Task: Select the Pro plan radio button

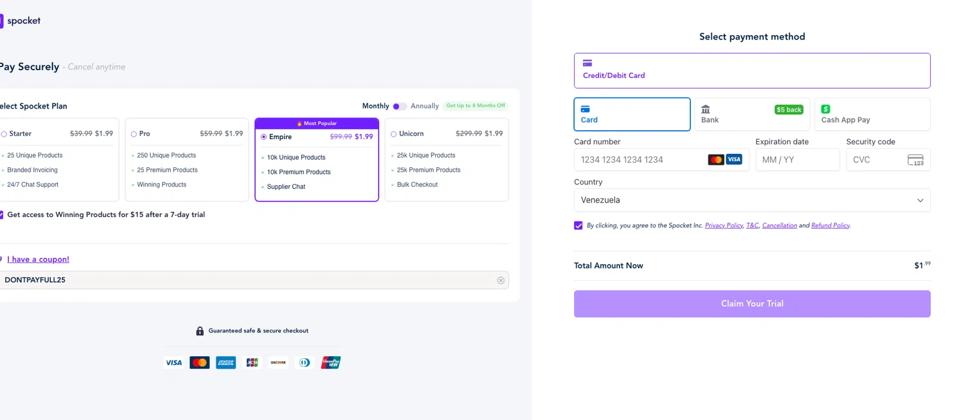Action: (134, 134)
